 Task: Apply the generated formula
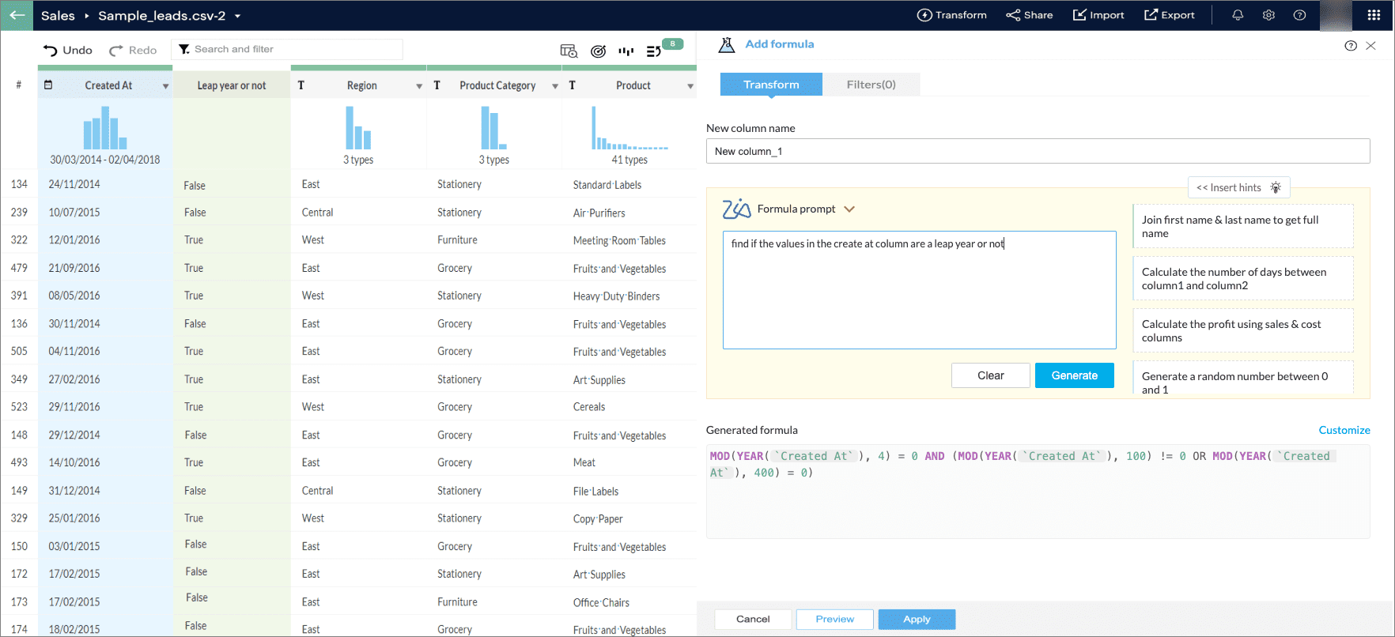pos(917,619)
